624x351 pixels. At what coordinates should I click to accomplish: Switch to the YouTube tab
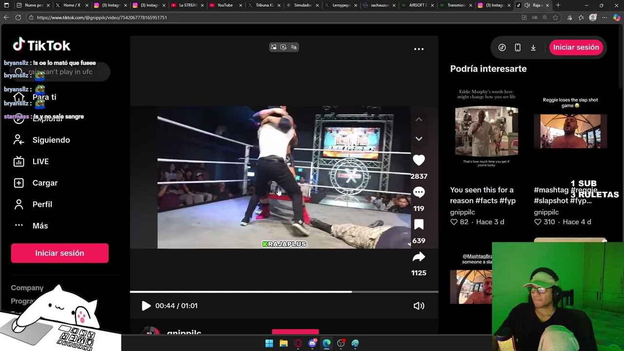click(x=225, y=5)
